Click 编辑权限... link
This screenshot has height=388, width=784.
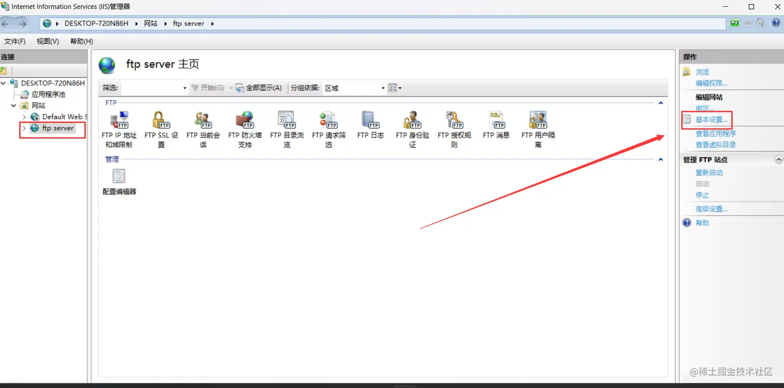coord(711,83)
